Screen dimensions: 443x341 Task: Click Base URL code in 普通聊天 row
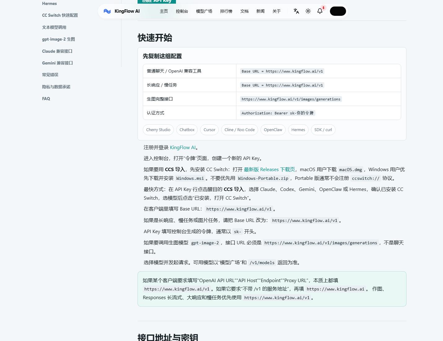(x=282, y=71)
